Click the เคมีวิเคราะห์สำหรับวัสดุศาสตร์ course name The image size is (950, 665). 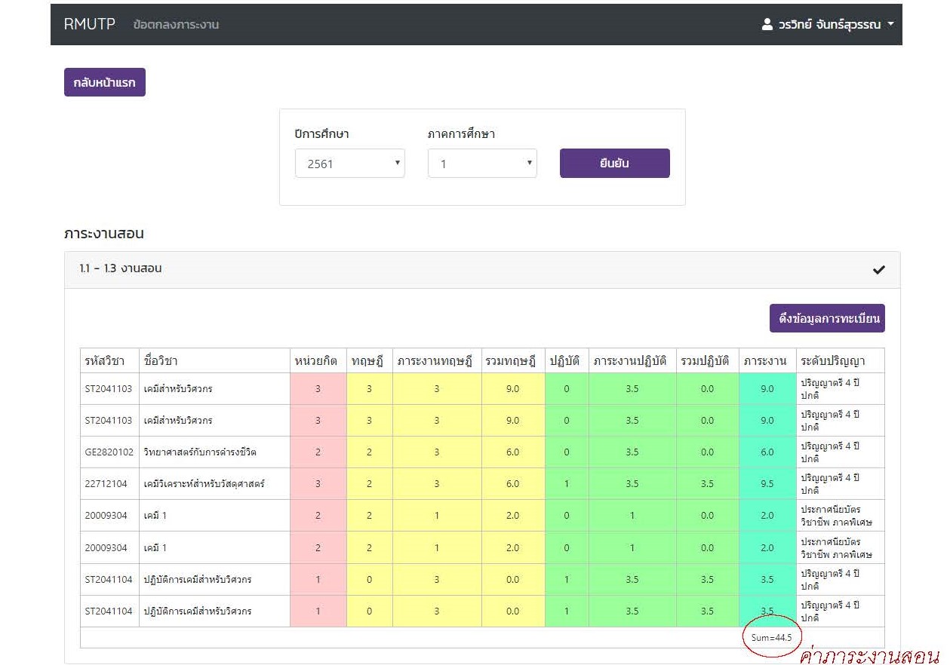[x=204, y=484]
